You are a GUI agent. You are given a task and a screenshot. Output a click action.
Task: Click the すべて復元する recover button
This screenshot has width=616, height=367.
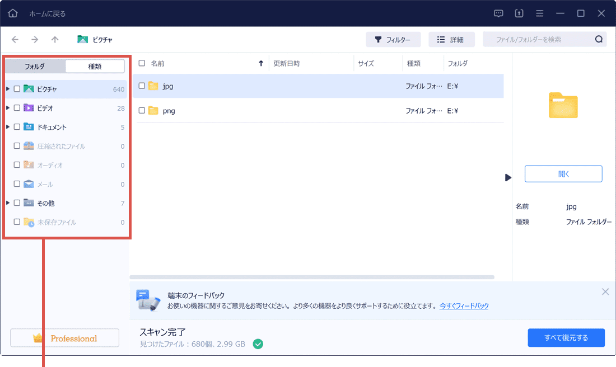tap(566, 337)
